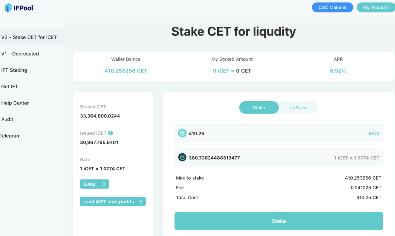Open the V1 - Deprecated page
The height and width of the screenshot is (236, 395).
pyautogui.click(x=20, y=54)
